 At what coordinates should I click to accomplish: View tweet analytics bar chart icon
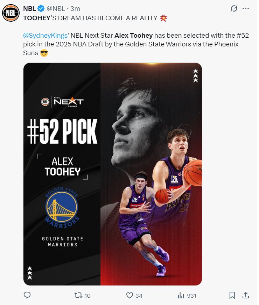tap(181, 296)
